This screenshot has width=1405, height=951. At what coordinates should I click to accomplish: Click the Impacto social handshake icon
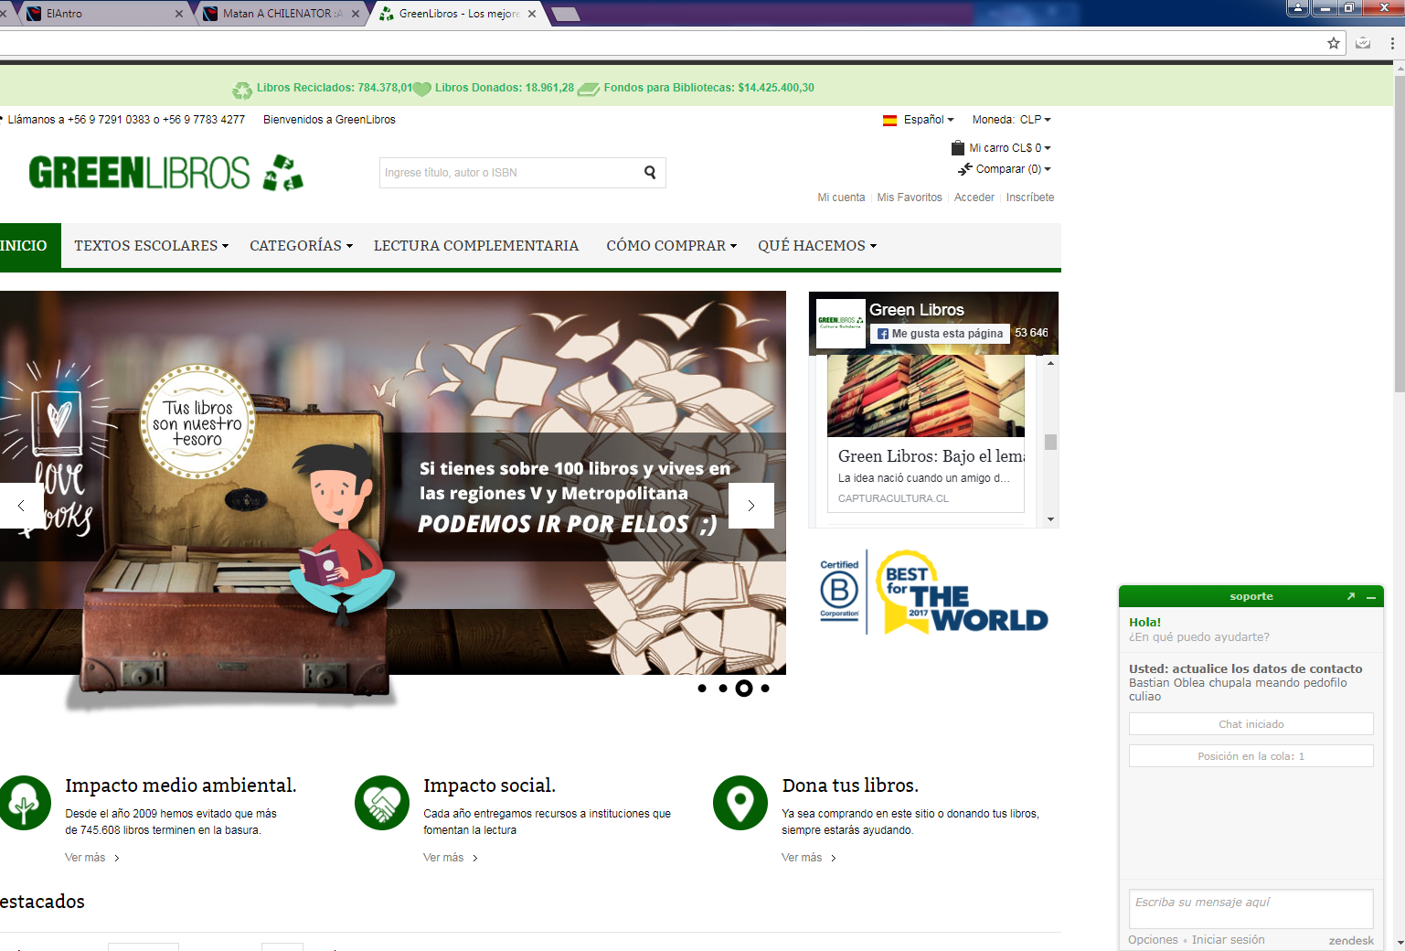point(382,803)
